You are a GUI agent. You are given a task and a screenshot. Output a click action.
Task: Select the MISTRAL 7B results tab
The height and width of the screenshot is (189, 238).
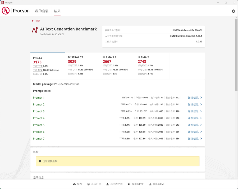[83, 66]
